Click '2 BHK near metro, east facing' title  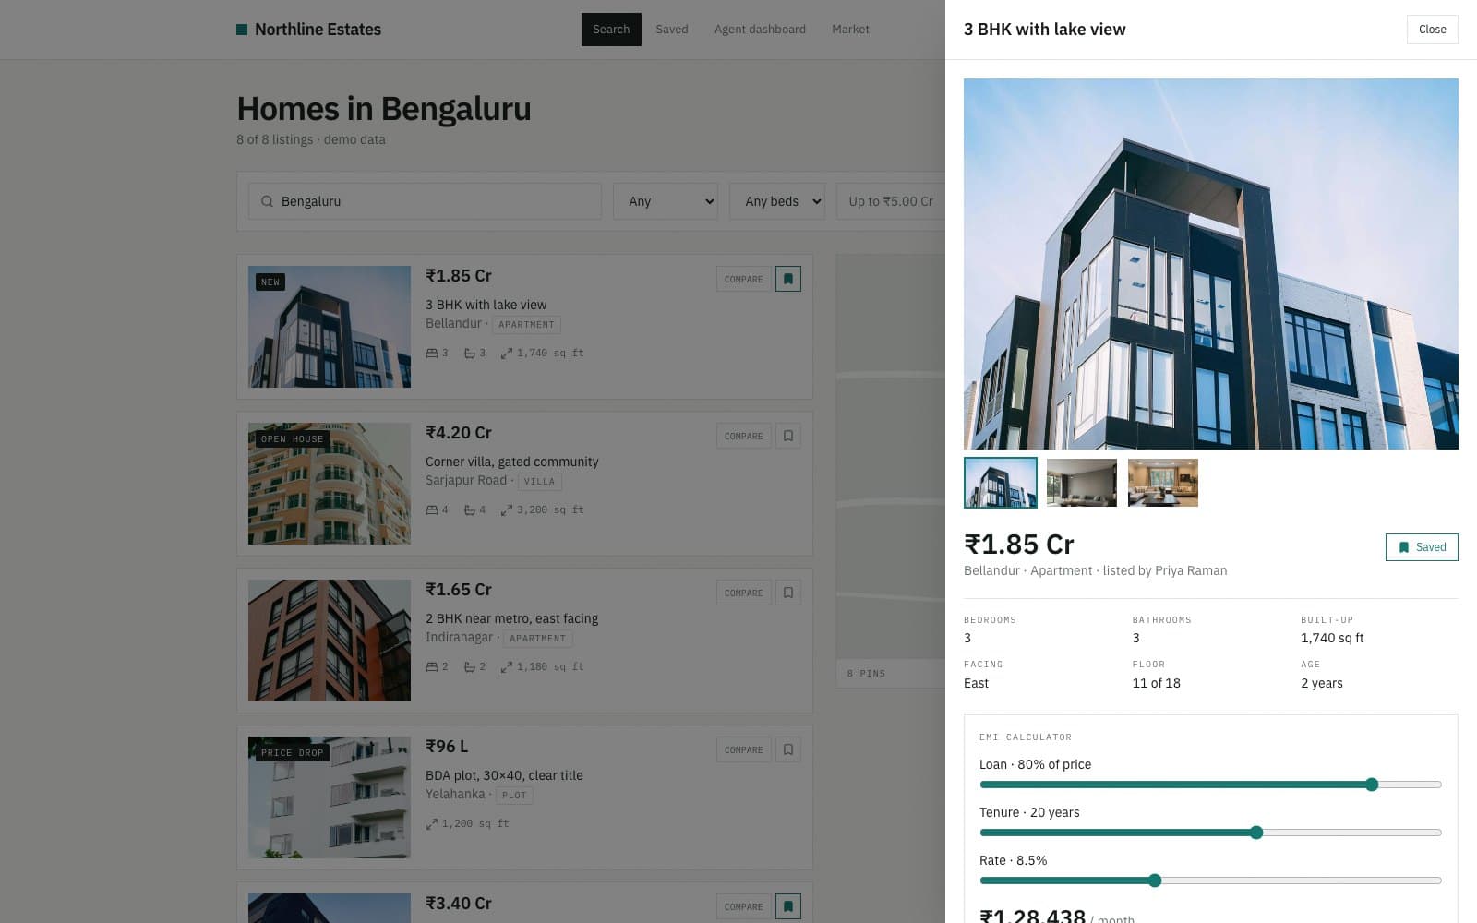click(511, 618)
